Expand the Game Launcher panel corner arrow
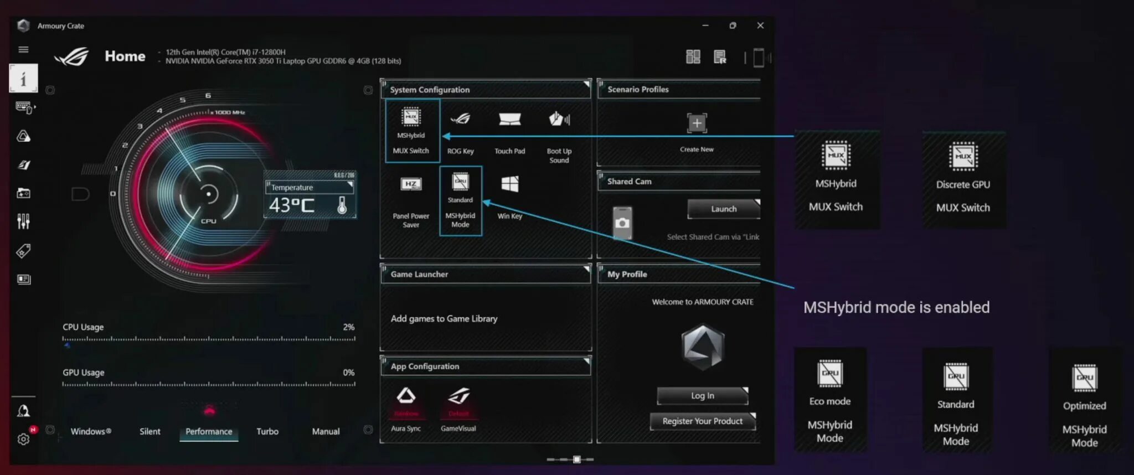This screenshot has height=475, width=1134. [586, 270]
